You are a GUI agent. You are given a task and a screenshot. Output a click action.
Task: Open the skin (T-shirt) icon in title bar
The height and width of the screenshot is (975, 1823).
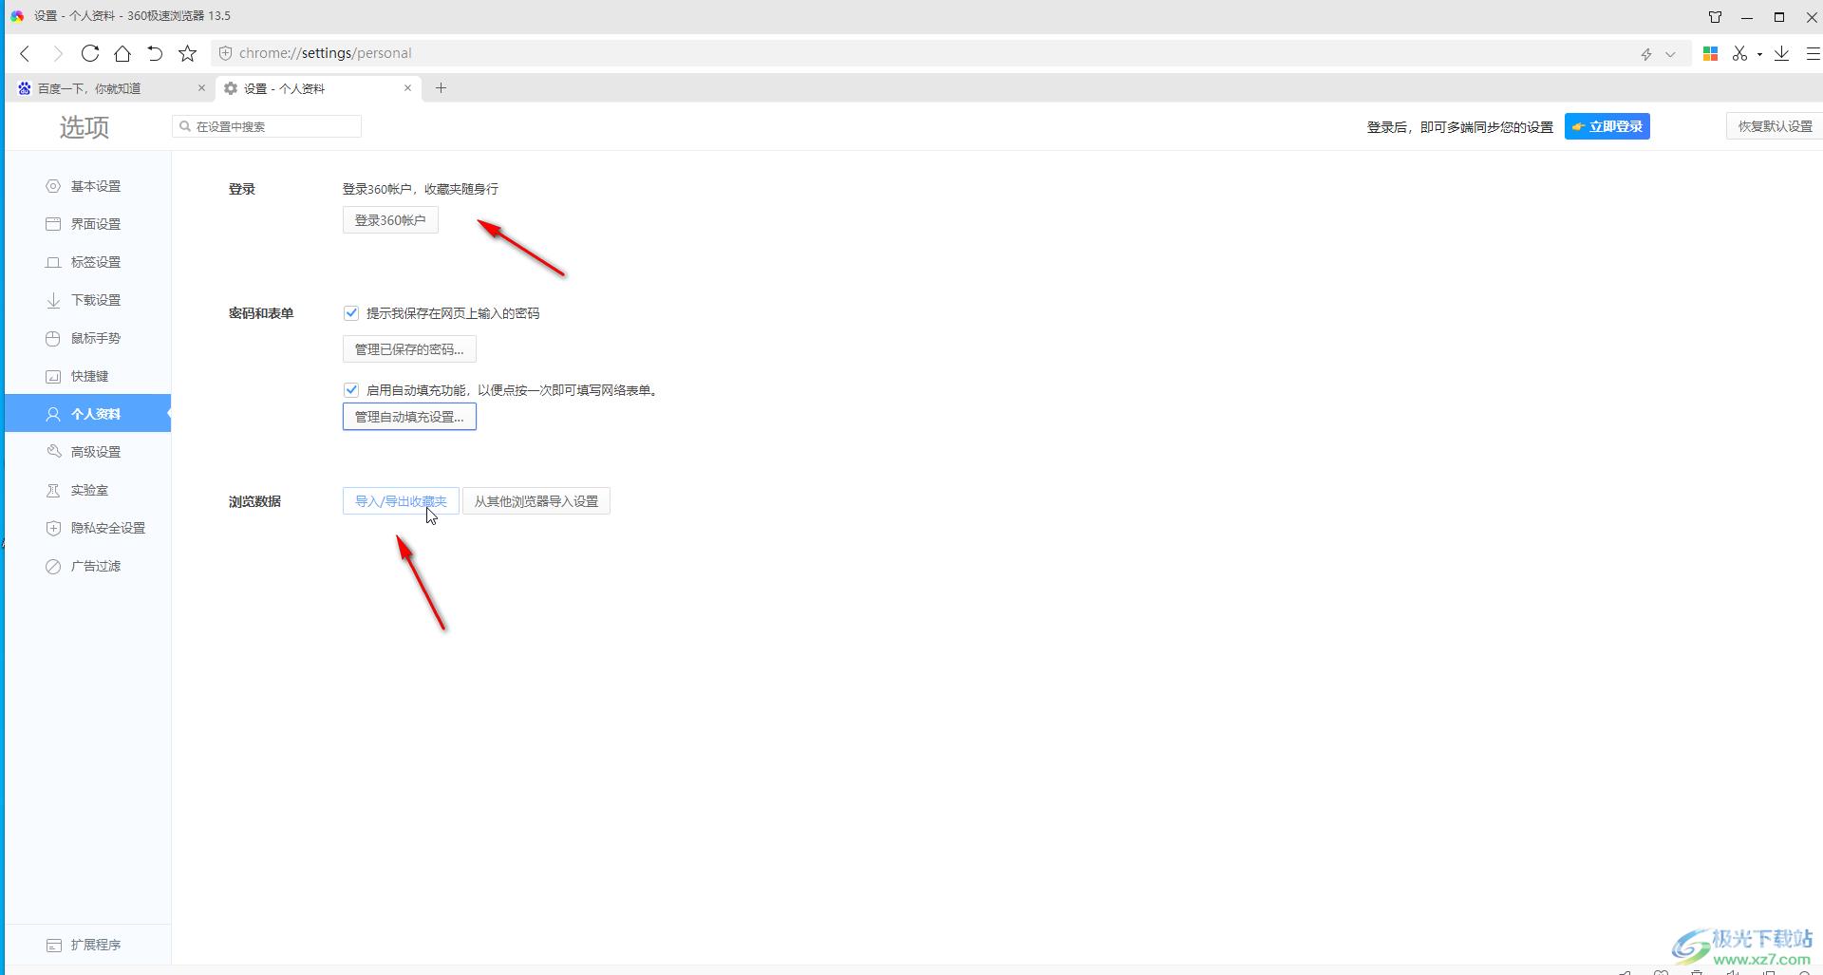(x=1715, y=17)
